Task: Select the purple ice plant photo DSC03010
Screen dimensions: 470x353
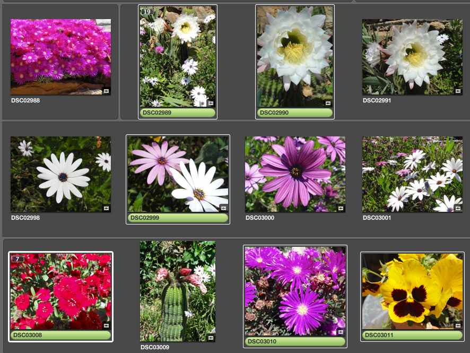Action: pos(294,290)
